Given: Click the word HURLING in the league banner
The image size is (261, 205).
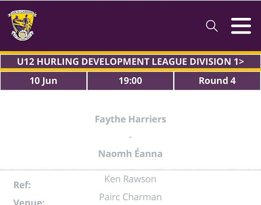Looking at the screenshot, I should pyautogui.click(x=58, y=62).
